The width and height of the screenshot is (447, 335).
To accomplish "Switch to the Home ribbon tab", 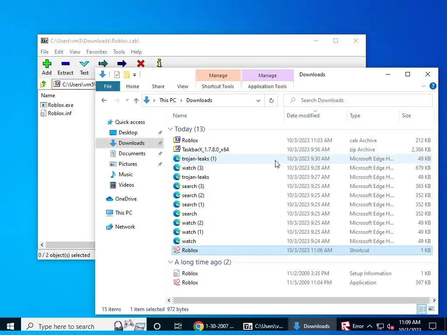I will click(x=133, y=86).
